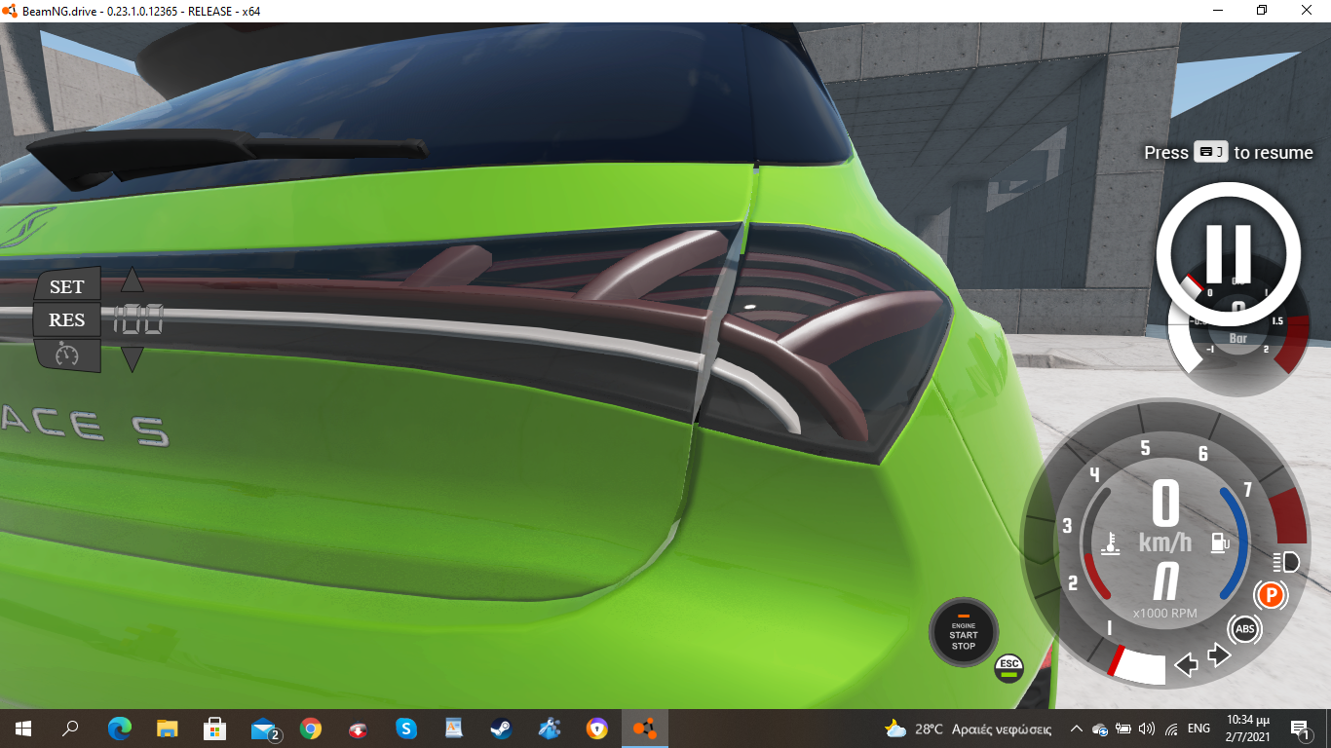Click the x1000 RPM label
Viewport: 1331px width, 748px height.
[x=1165, y=614]
